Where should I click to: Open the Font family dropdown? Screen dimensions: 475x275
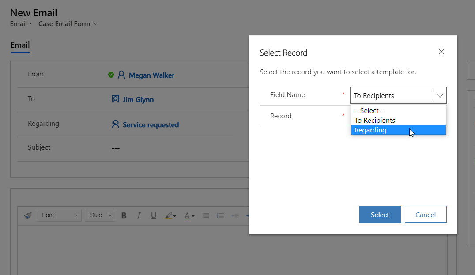pyautogui.click(x=59, y=215)
